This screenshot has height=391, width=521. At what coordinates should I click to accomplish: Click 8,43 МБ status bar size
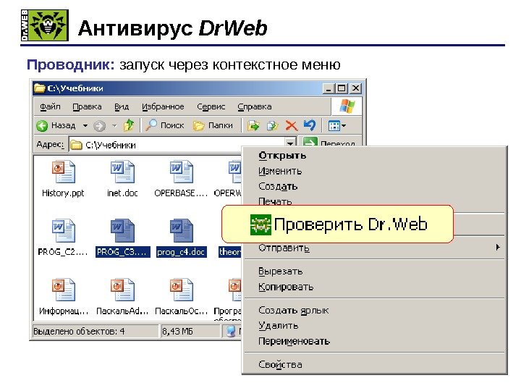click(x=177, y=332)
